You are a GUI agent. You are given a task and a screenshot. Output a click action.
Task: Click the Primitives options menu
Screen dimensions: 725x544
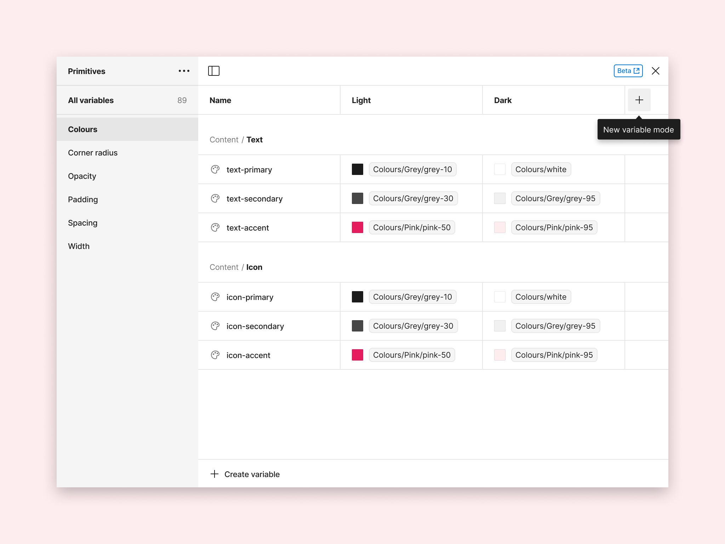click(184, 71)
